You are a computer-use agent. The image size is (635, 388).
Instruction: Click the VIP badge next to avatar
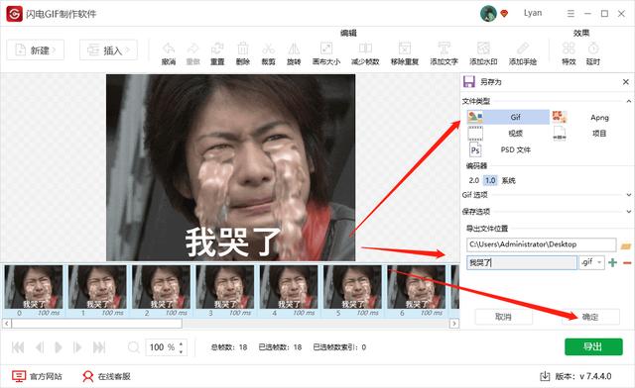point(504,14)
